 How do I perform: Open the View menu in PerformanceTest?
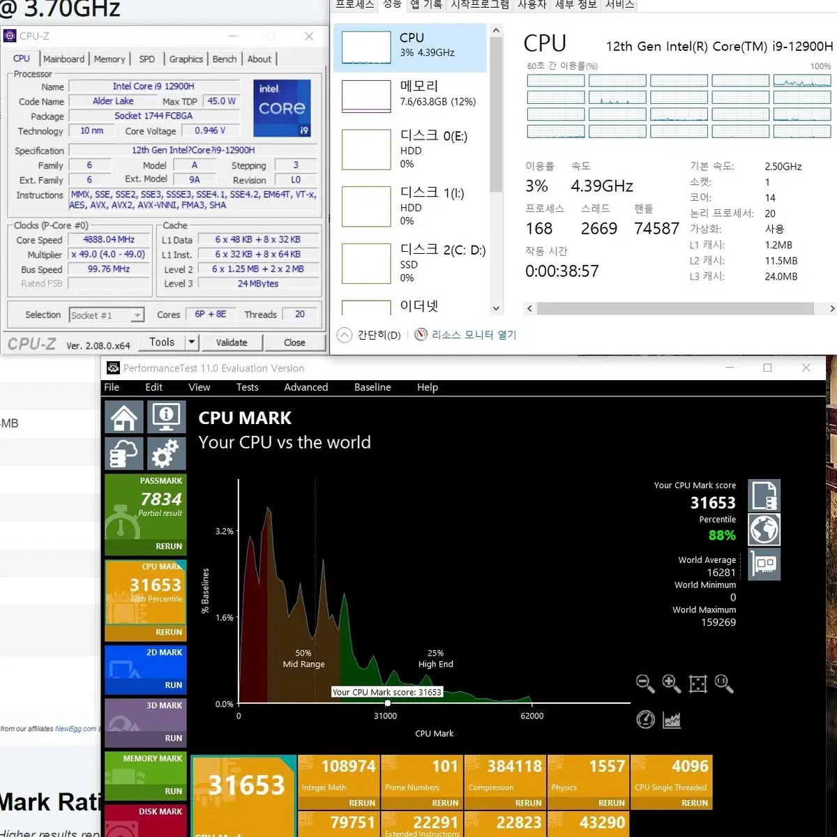(199, 387)
